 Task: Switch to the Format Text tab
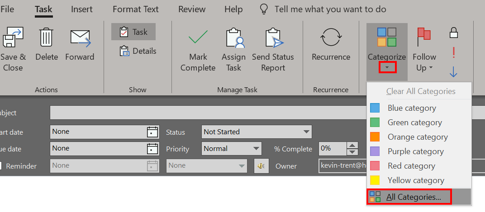tap(136, 9)
